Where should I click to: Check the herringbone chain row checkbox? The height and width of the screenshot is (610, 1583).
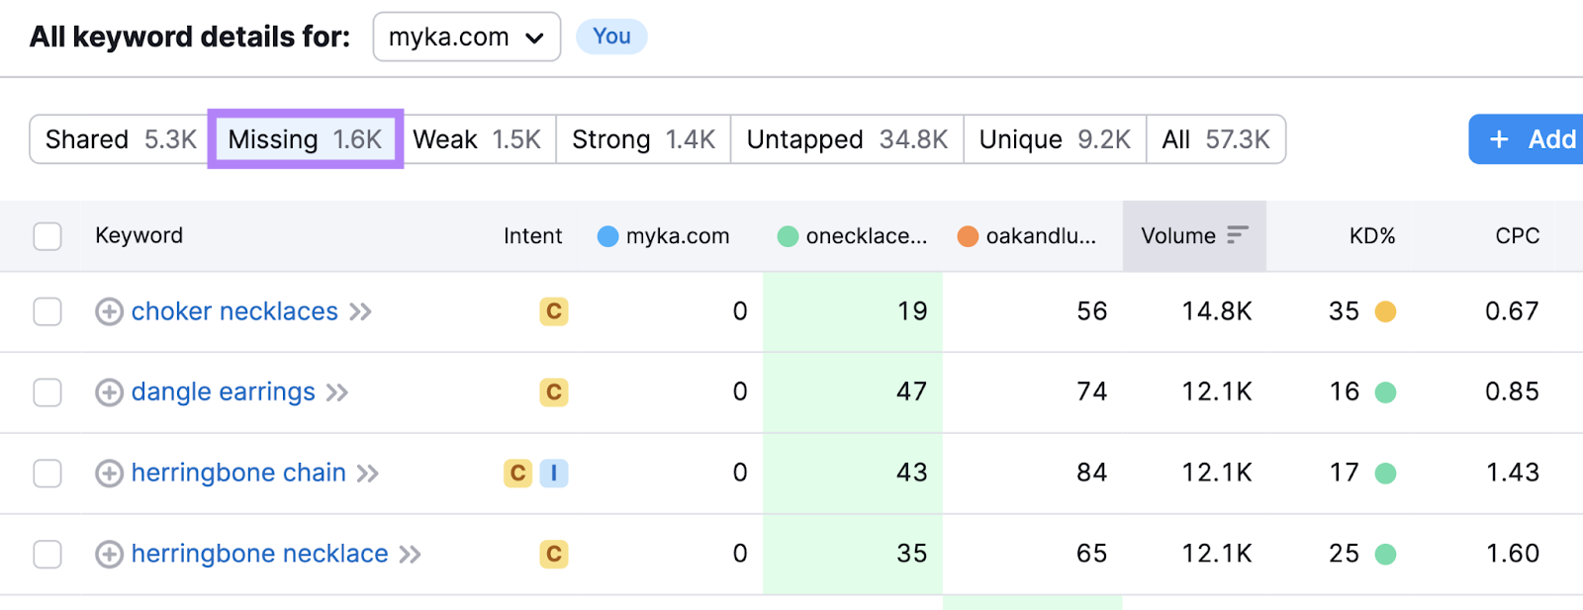click(47, 474)
